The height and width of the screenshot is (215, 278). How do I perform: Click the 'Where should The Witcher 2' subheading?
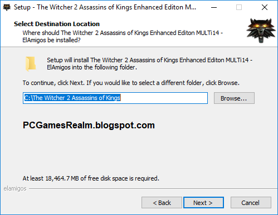(123, 37)
